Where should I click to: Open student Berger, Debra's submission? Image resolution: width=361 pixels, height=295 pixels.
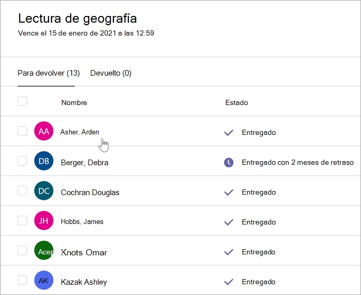(x=85, y=163)
